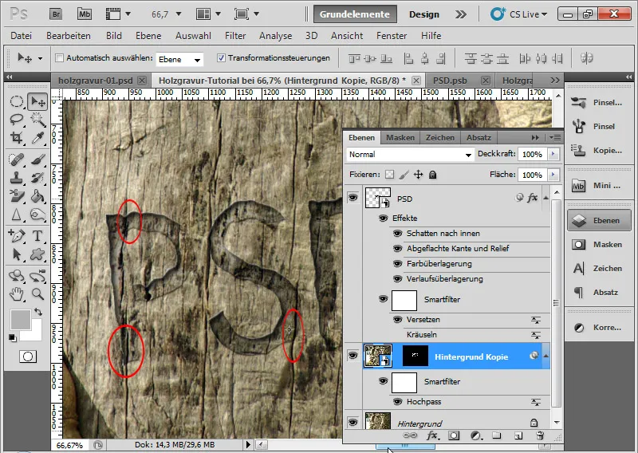Launch Mini Bridge from top bar
This screenshot has width=638, height=453.
[85, 14]
